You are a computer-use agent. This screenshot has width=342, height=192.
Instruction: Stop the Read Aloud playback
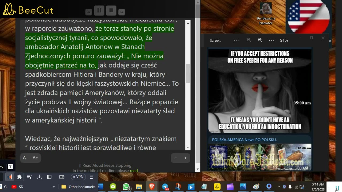[x=111, y=11]
